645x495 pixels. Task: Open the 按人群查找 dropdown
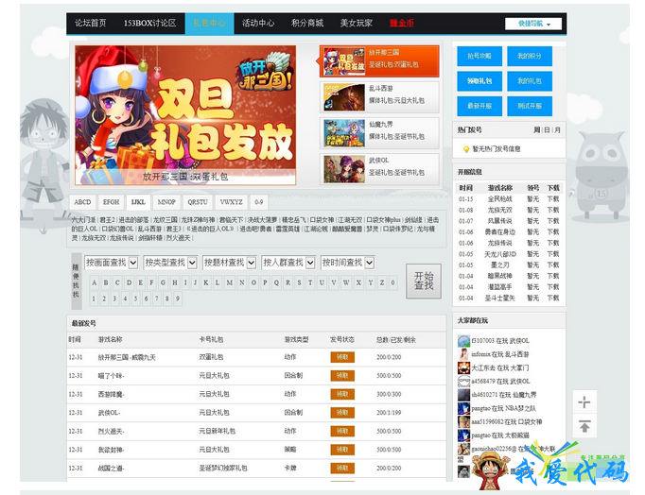288,263
